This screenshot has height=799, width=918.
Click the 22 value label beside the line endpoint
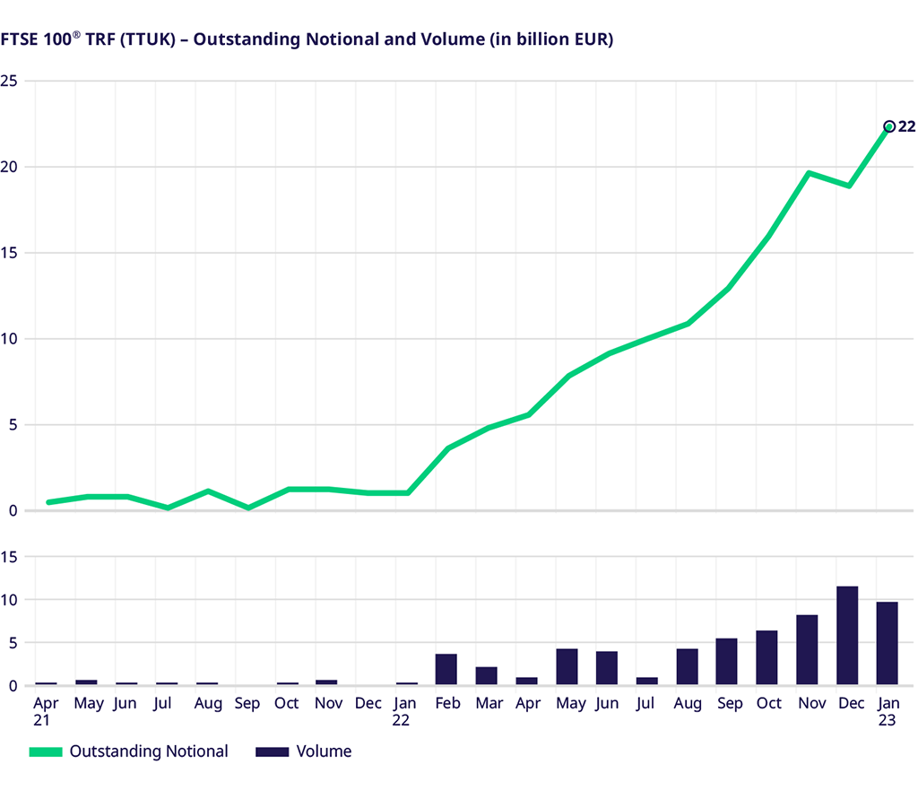click(906, 126)
